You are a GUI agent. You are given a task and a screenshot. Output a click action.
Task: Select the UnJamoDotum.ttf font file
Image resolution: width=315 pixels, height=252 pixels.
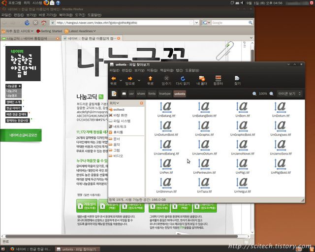pyautogui.click(x=204, y=148)
